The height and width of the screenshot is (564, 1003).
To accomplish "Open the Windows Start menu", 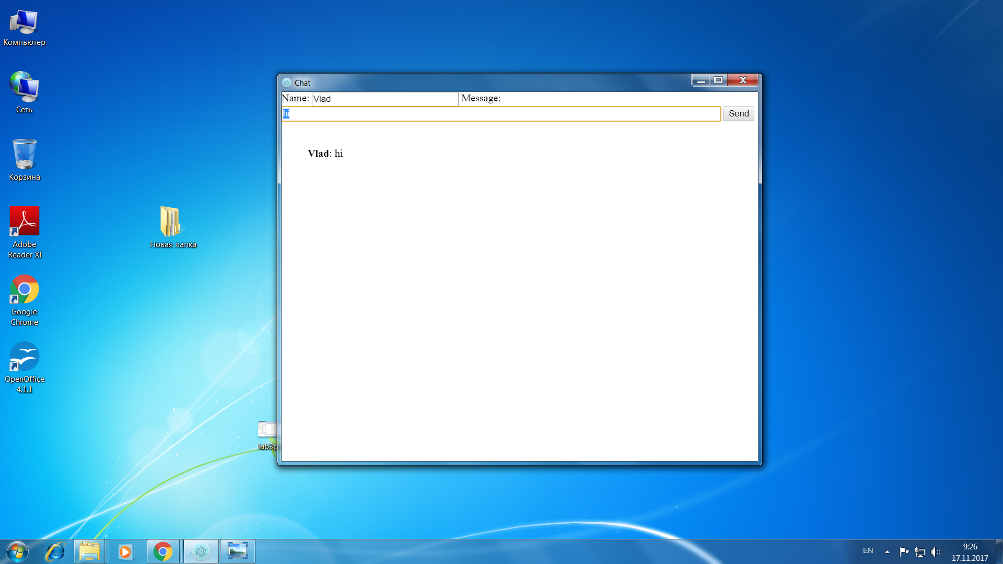I will click(17, 551).
